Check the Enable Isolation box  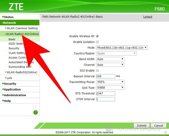[97, 42]
